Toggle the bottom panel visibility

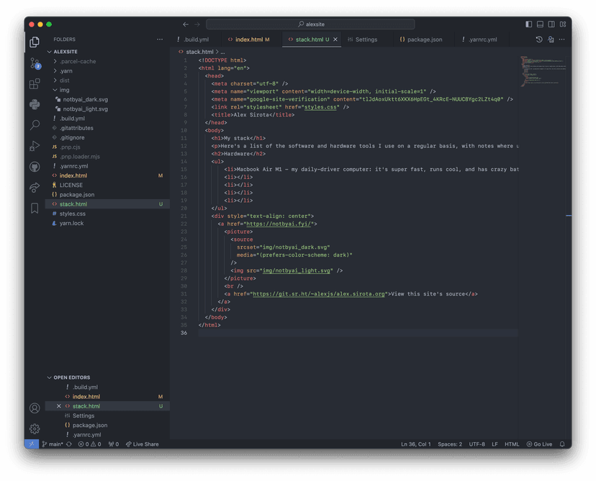pos(541,24)
